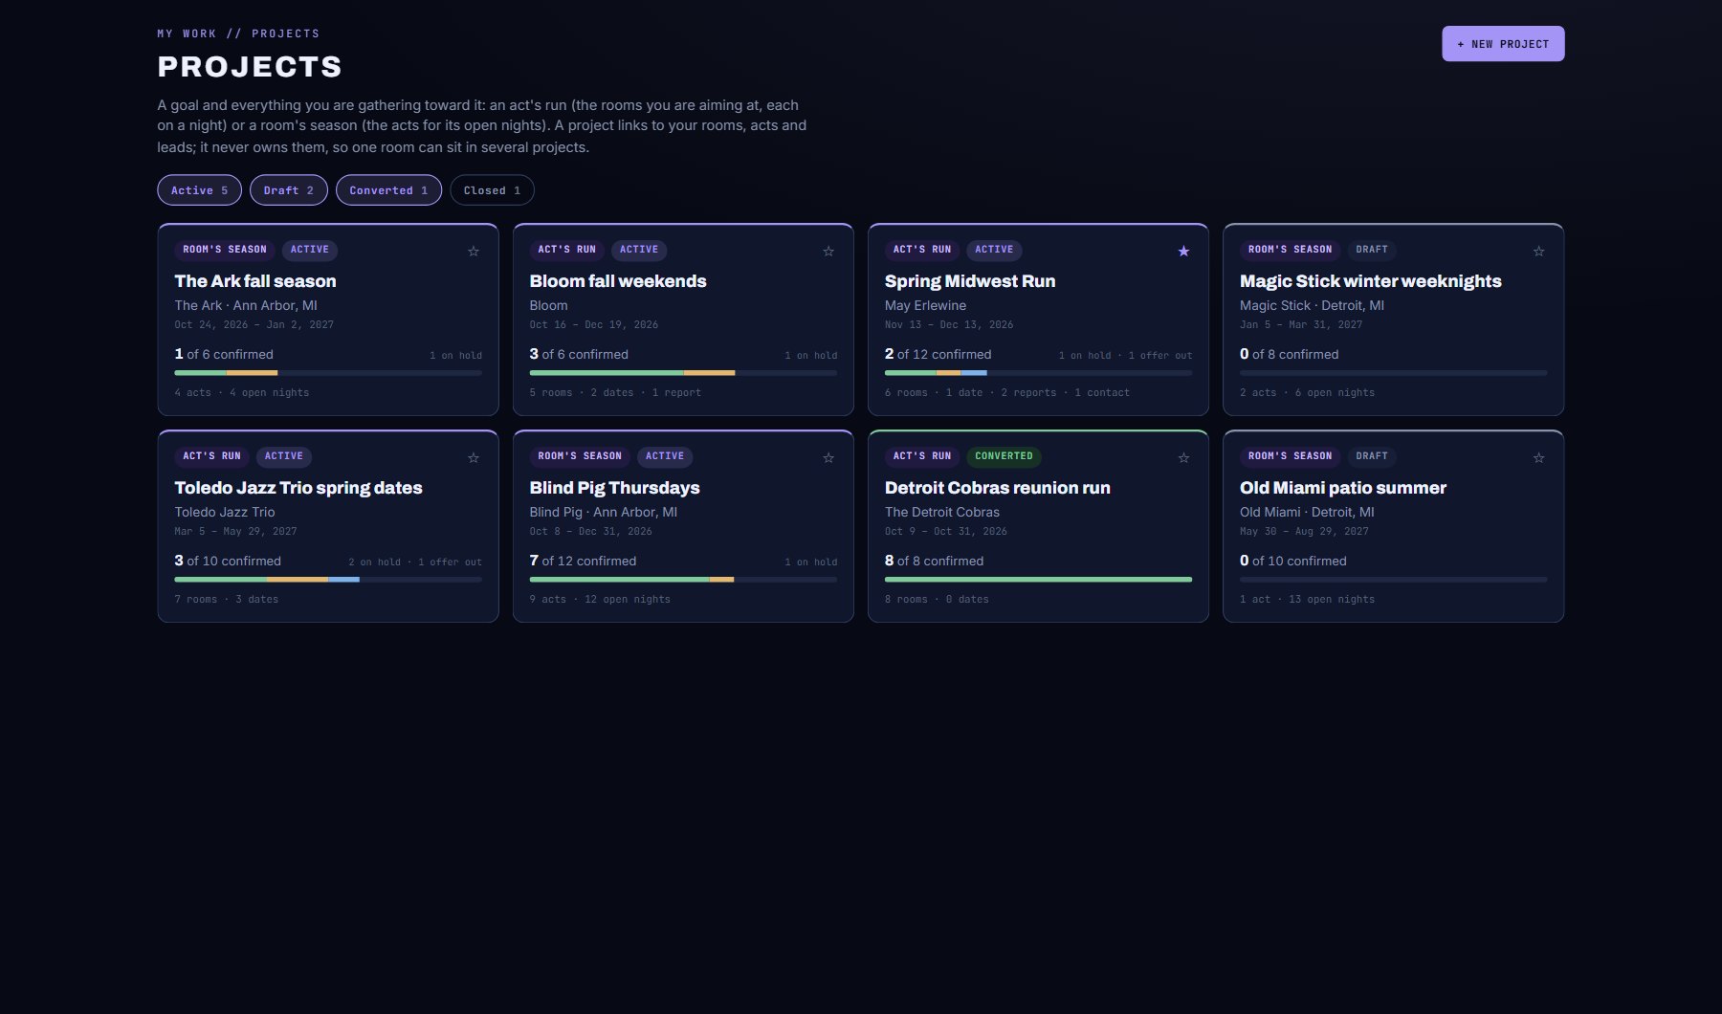This screenshot has height=1014, width=1722.
Task: Unstar the Spring Midwest Run project
Action: point(1183,252)
